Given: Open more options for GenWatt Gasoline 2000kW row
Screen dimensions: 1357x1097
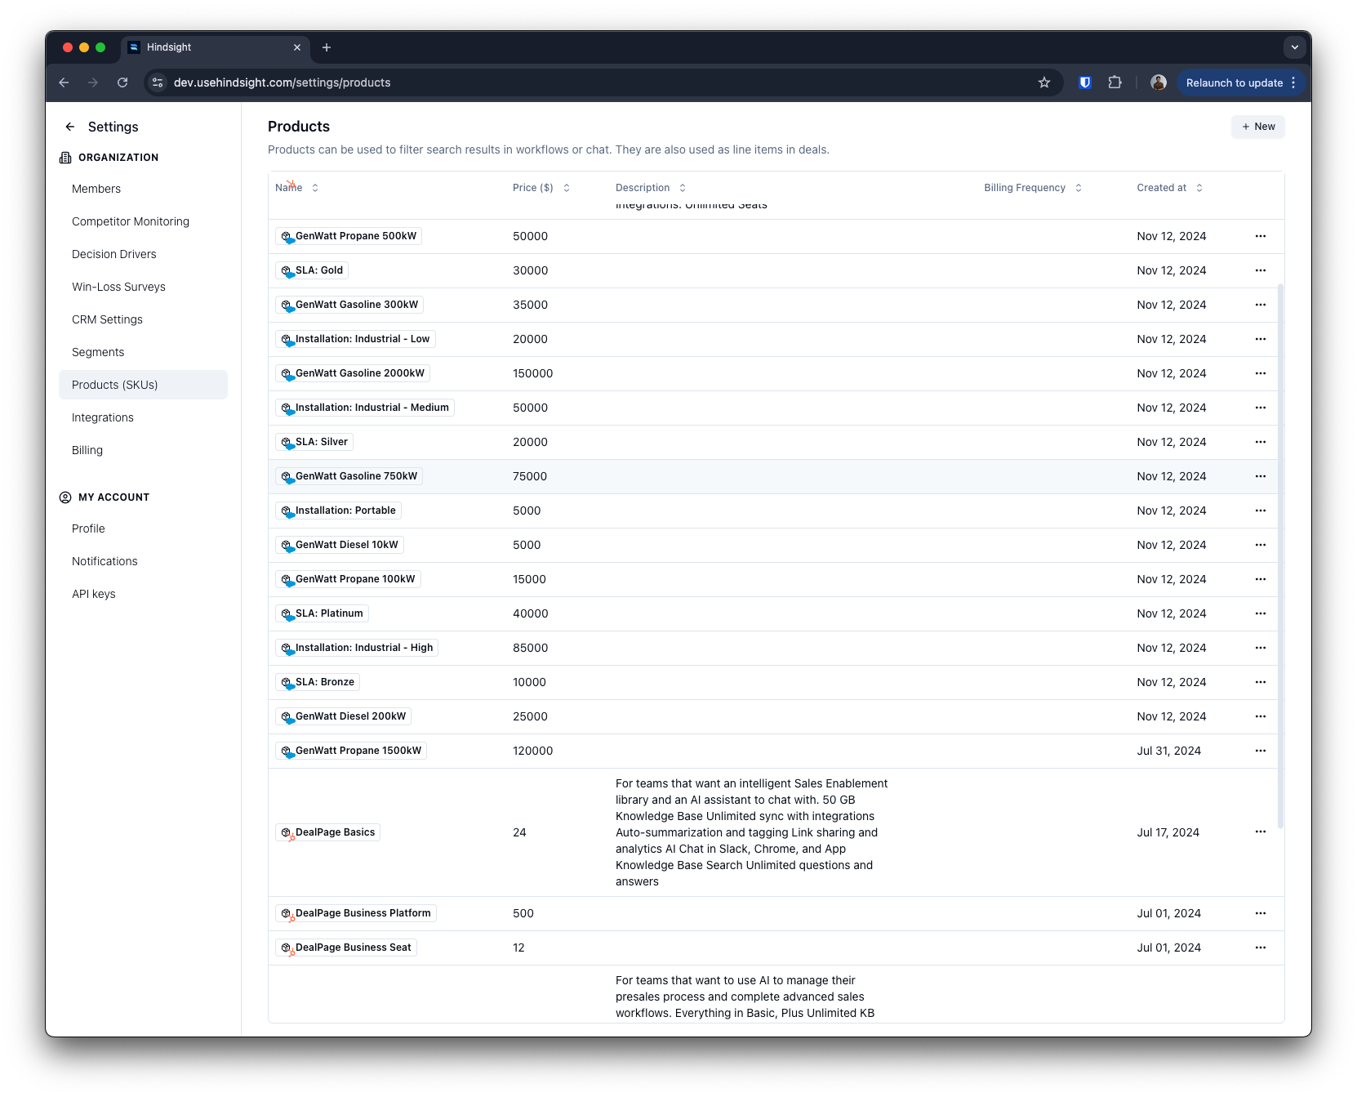Looking at the screenshot, I should click(1261, 373).
